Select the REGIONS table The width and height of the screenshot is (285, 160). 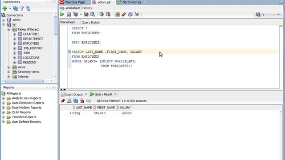coord(29,62)
